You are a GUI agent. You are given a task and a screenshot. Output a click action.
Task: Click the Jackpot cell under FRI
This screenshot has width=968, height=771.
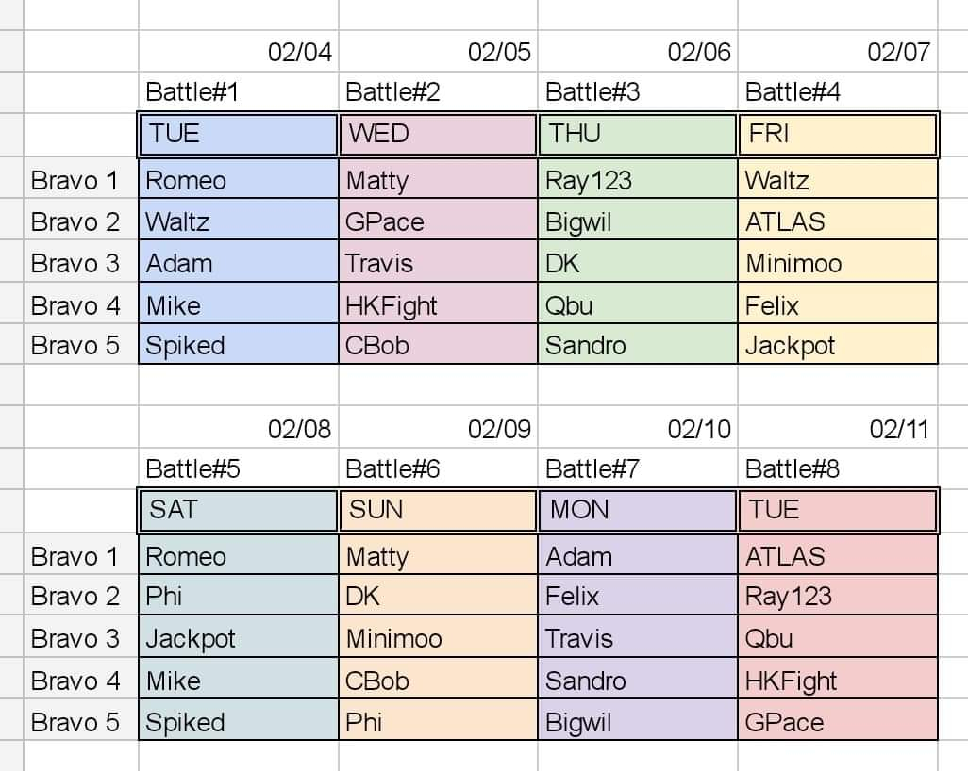(x=838, y=344)
